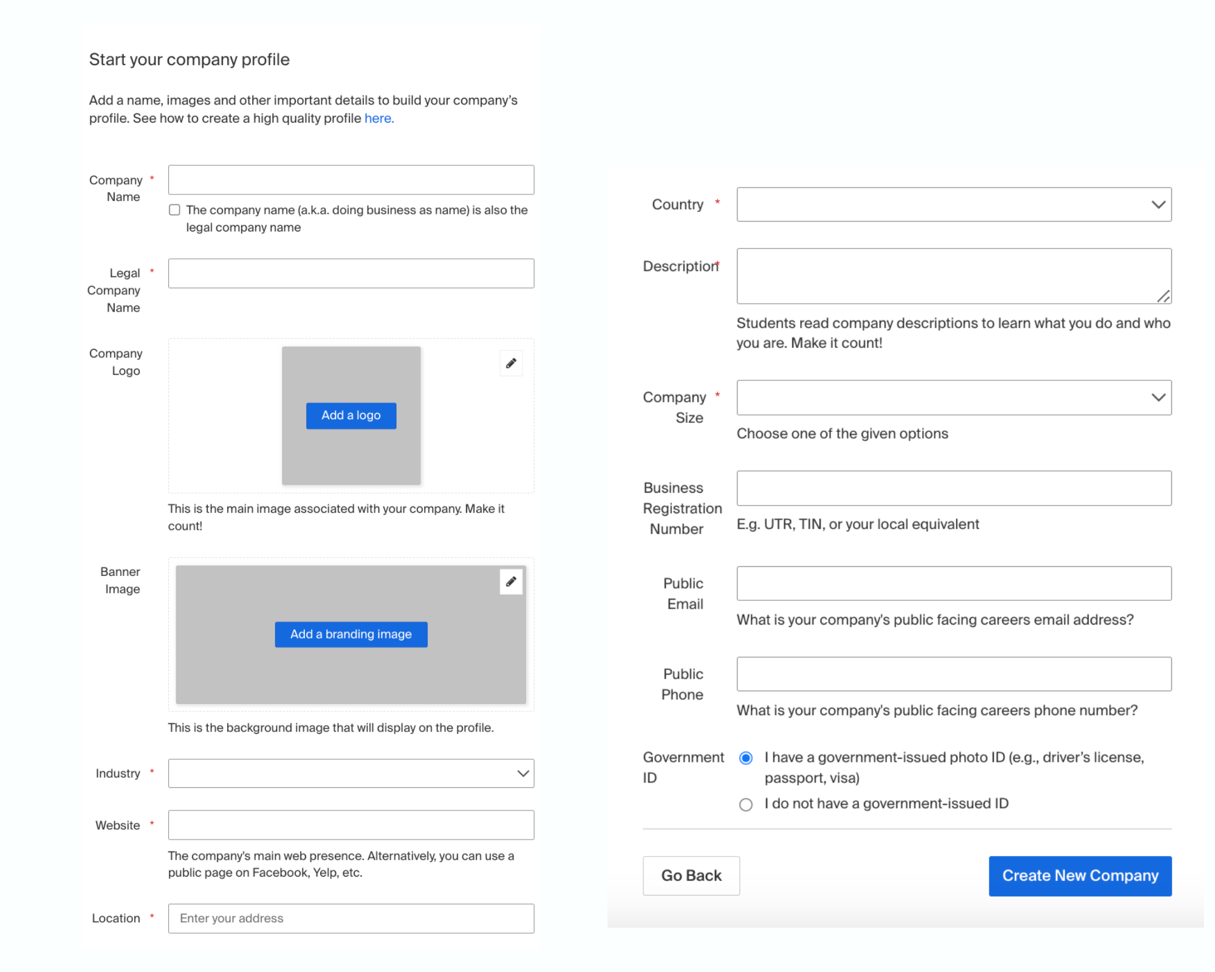The height and width of the screenshot is (972, 1215).
Task: Click the Description text area
Action: click(x=953, y=276)
